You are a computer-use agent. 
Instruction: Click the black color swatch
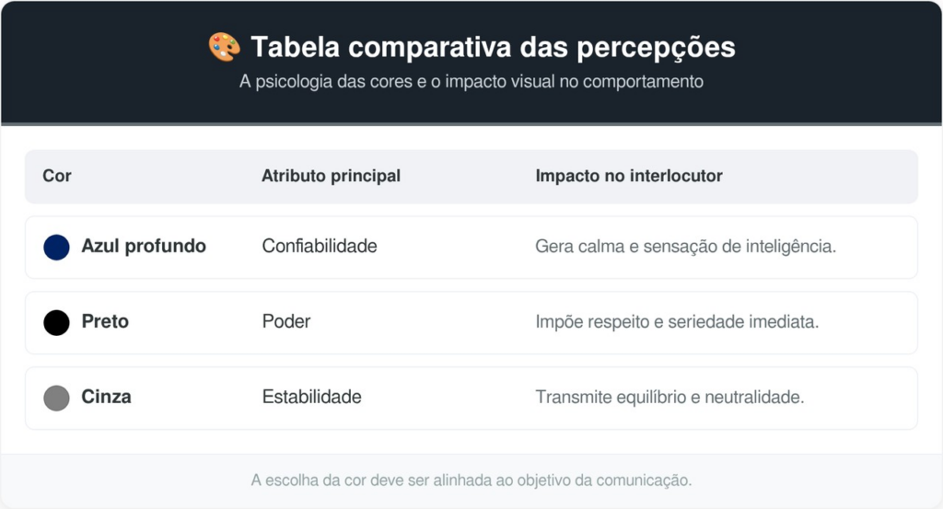(x=57, y=322)
